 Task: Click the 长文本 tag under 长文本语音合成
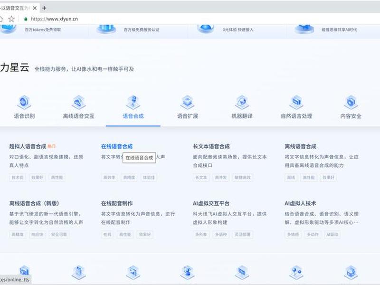click(201, 177)
